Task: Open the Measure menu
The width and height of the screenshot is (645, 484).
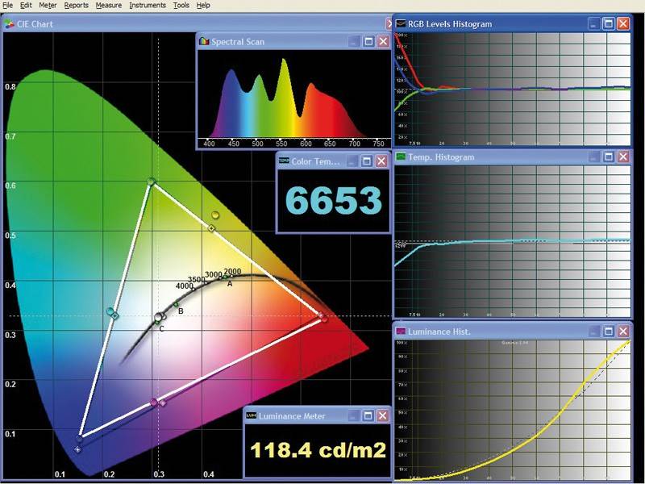Action: 108,5
